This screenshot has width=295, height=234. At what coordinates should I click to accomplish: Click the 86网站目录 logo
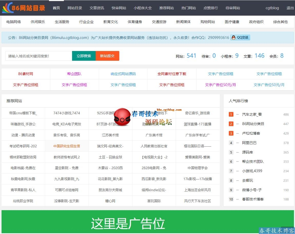pos(23,8)
